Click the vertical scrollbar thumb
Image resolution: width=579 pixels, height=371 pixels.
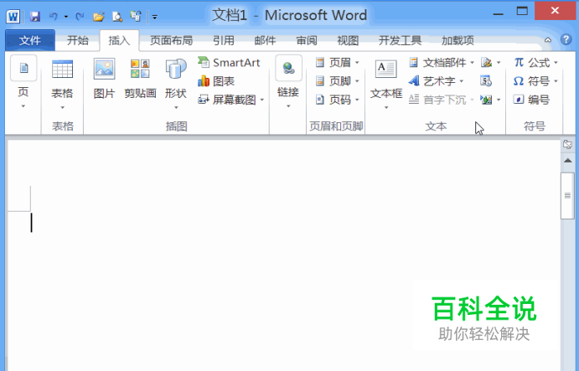567,196
